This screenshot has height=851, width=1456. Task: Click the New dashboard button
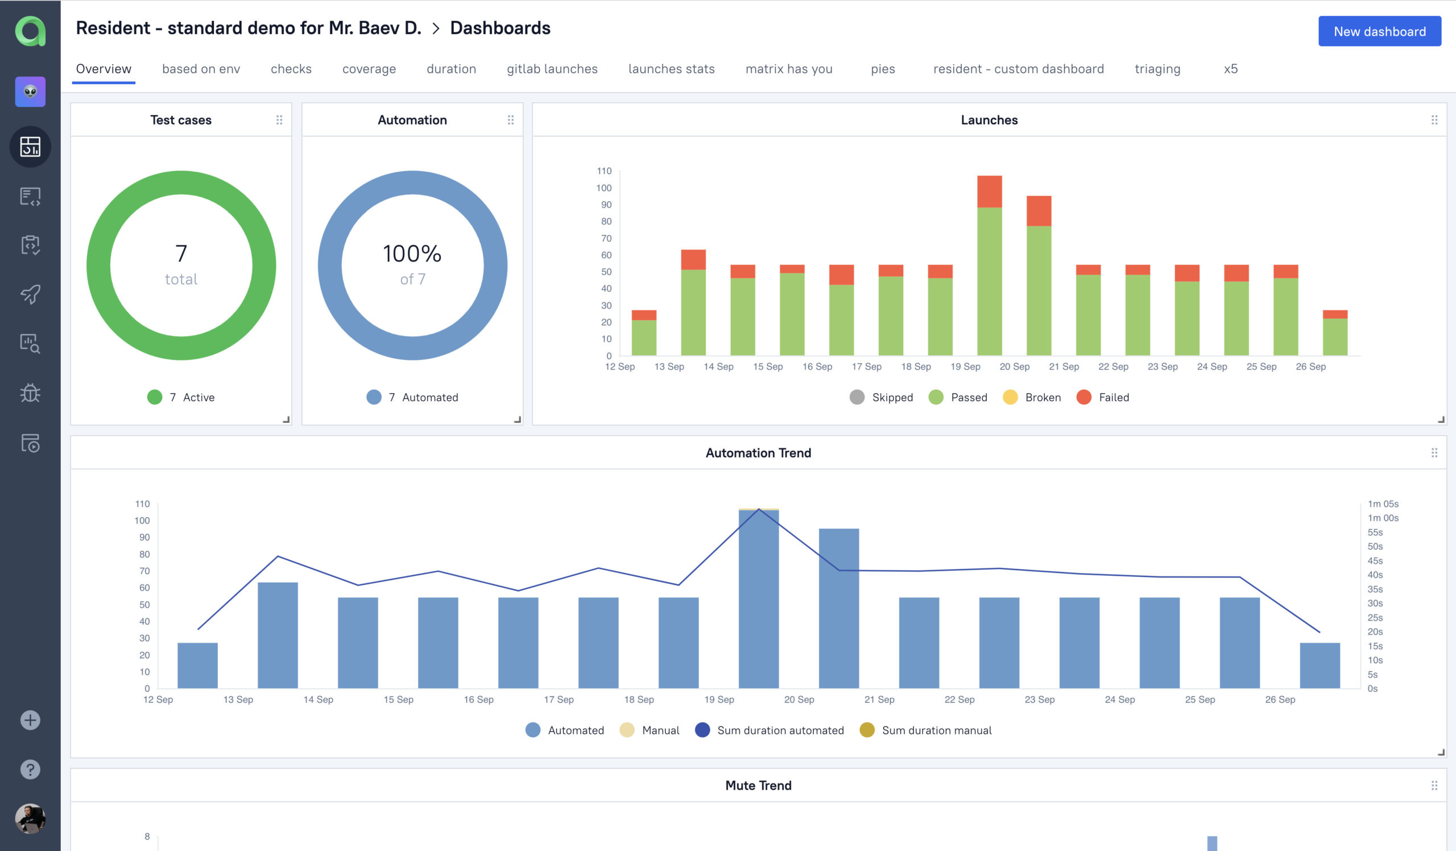[x=1379, y=31]
